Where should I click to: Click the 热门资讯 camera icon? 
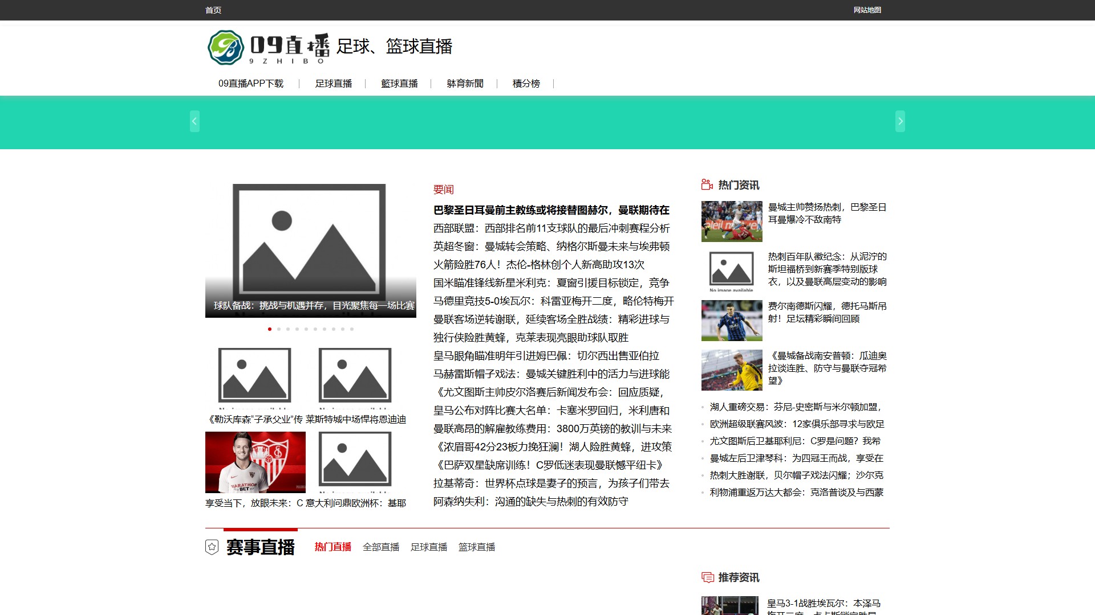(707, 184)
